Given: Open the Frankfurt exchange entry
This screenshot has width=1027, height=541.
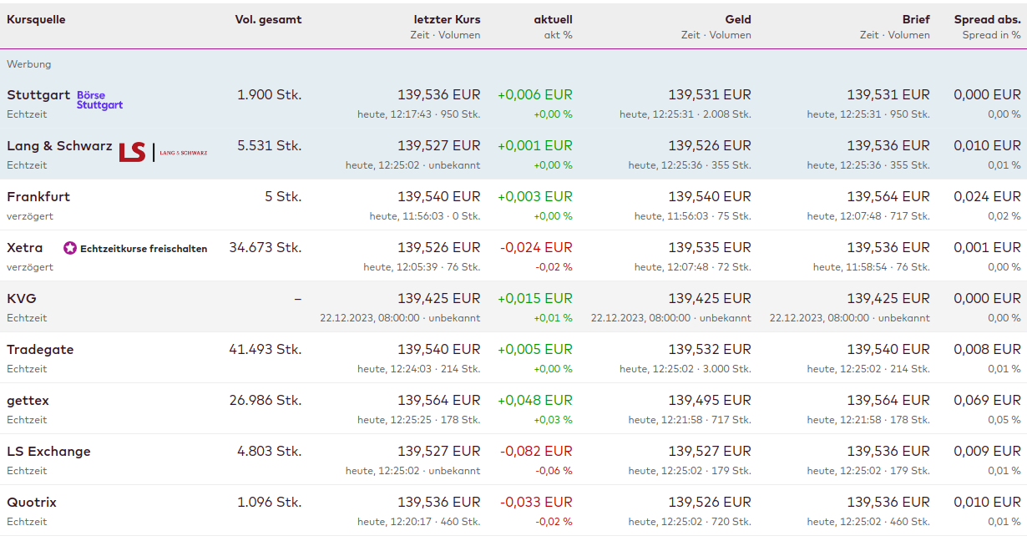Looking at the screenshot, I should pyautogui.click(x=38, y=197).
